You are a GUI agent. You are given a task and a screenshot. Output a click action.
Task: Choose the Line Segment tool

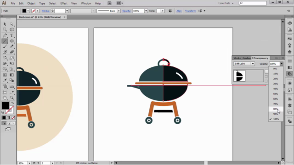[5, 41]
